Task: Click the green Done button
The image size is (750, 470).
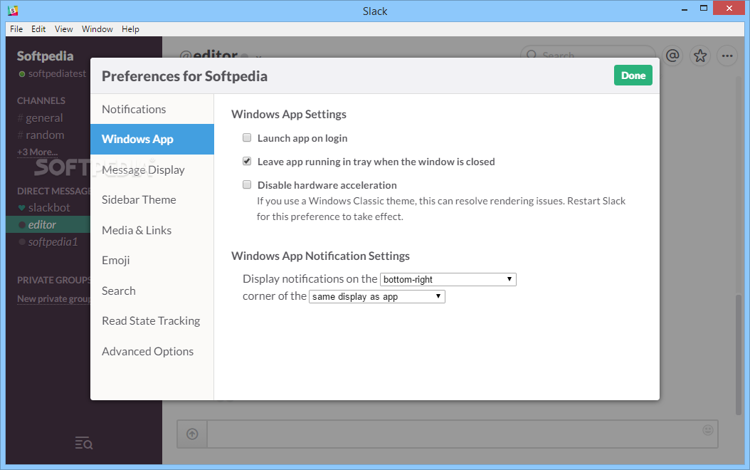Action: pyautogui.click(x=633, y=75)
